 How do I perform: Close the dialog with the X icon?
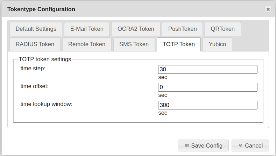click(268, 9)
